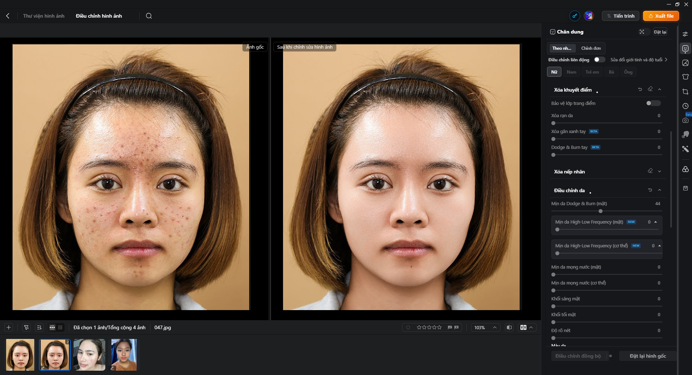The height and width of the screenshot is (375, 692).
Task: Switch to the Chỉnh đơn tab
Action: 591,48
